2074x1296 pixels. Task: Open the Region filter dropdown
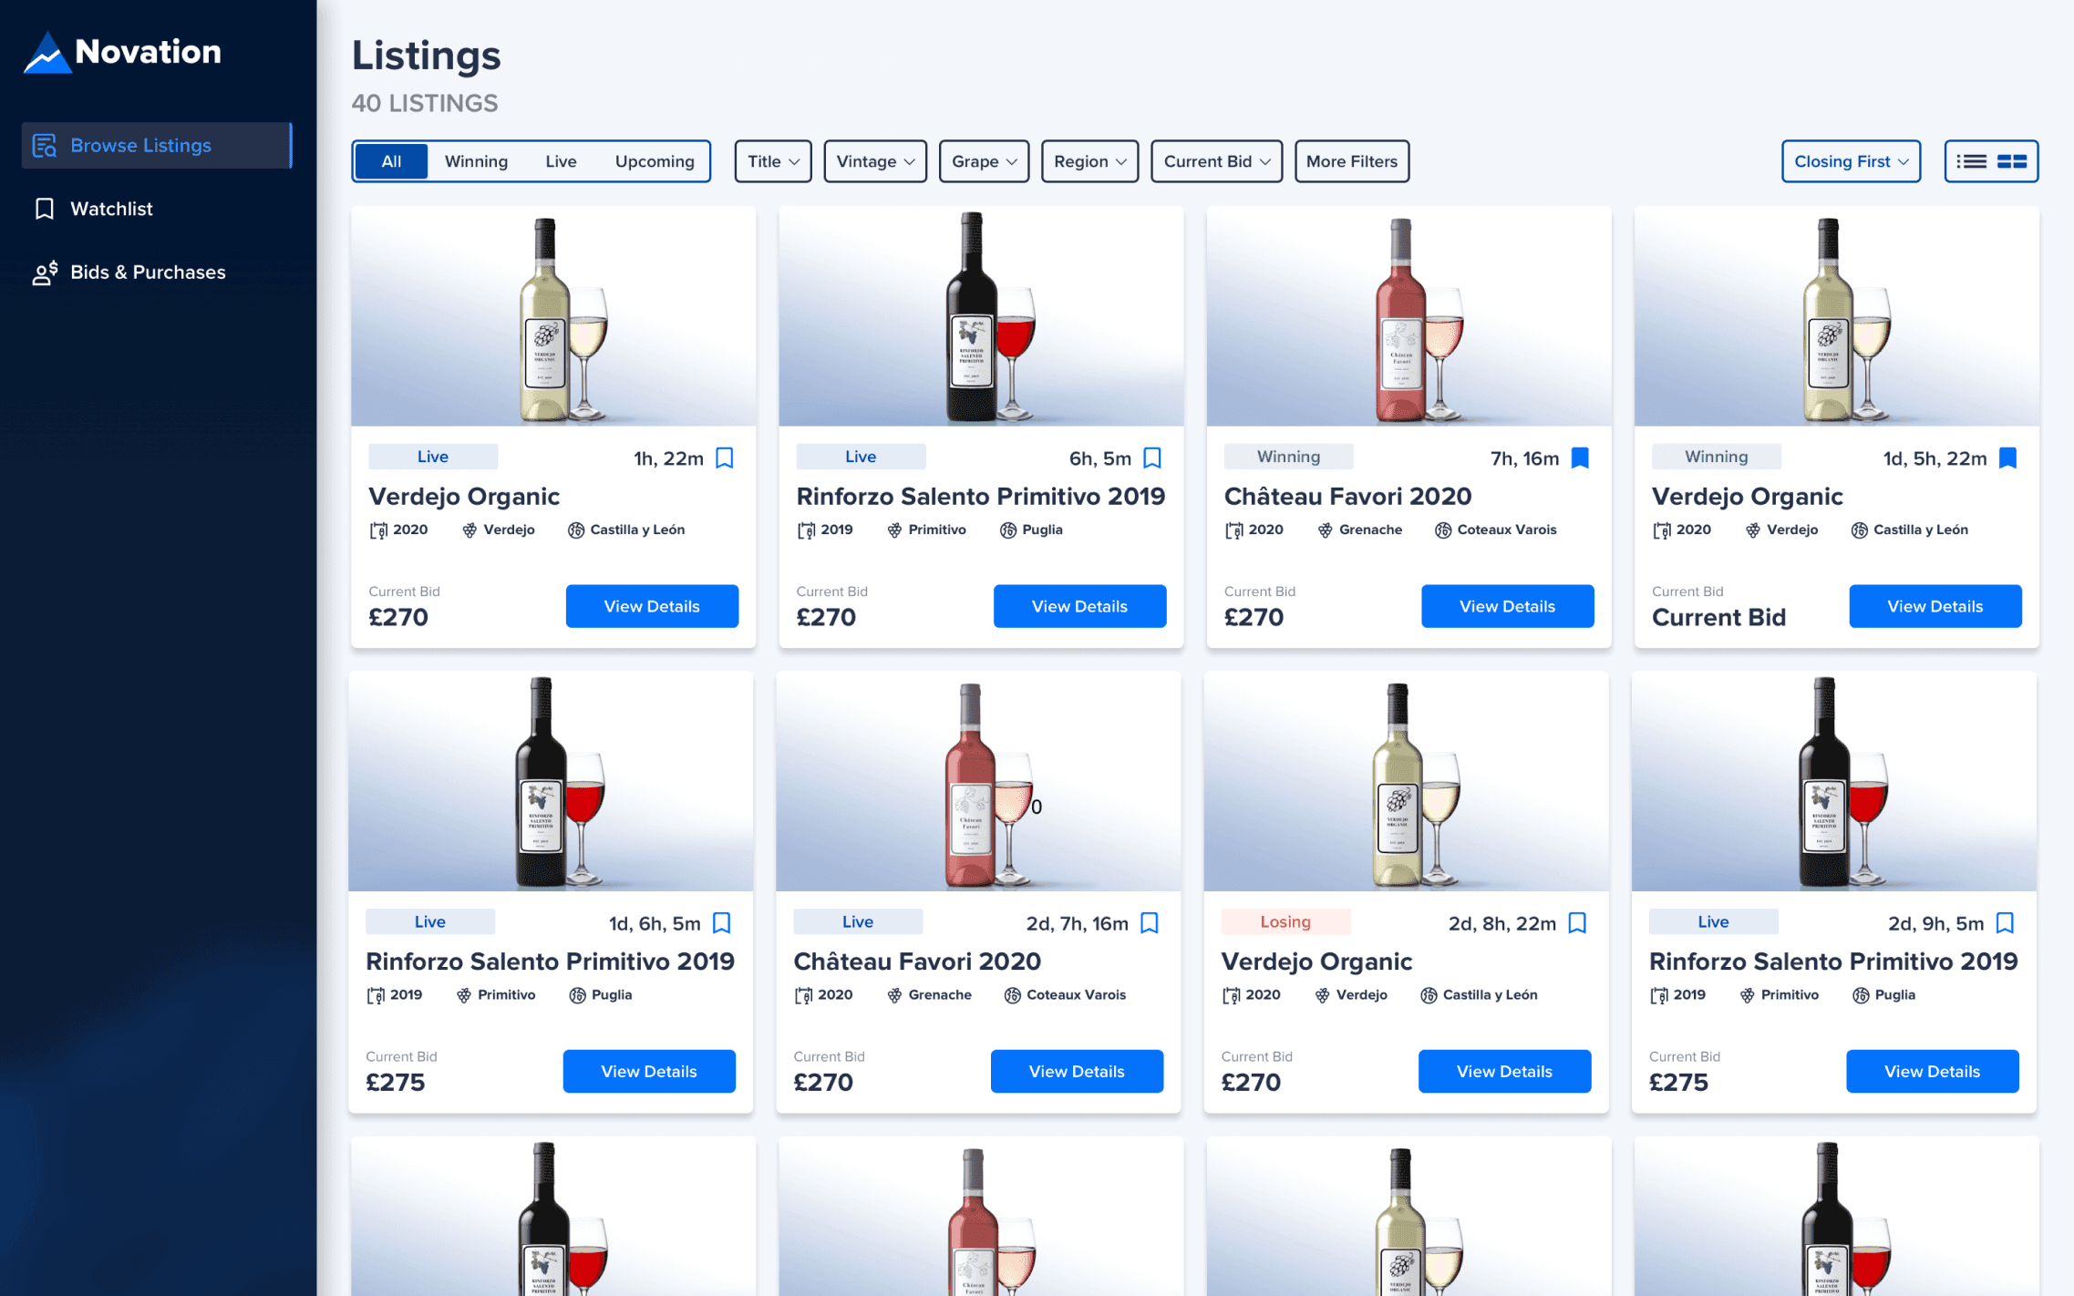1089,161
